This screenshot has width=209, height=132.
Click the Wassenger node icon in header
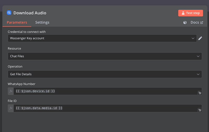pyautogui.click(x=9, y=13)
